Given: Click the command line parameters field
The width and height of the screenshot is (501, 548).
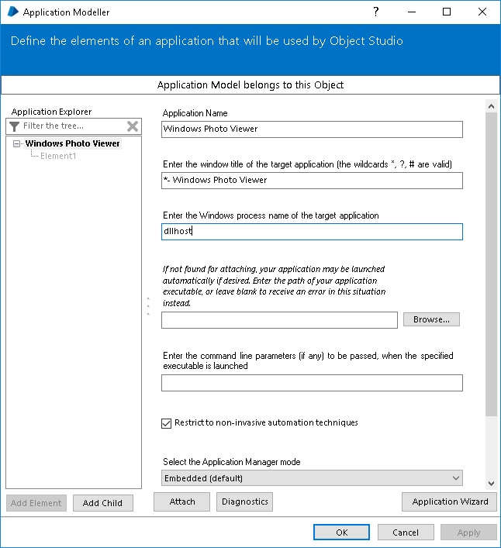Looking at the screenshot, I should [312, 383].
